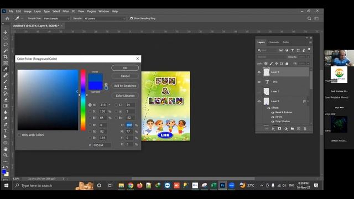Select the History Brush tool
354x199 pixels.
[6, 93]
